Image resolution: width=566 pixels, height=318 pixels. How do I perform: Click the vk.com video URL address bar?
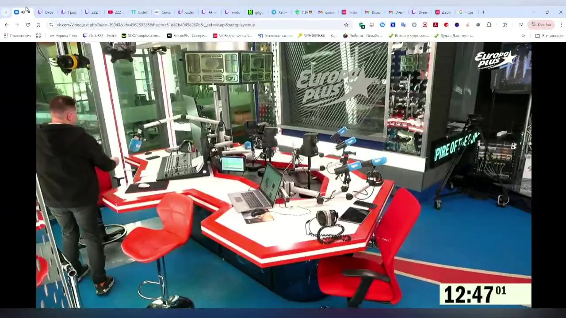pos(199,25)
